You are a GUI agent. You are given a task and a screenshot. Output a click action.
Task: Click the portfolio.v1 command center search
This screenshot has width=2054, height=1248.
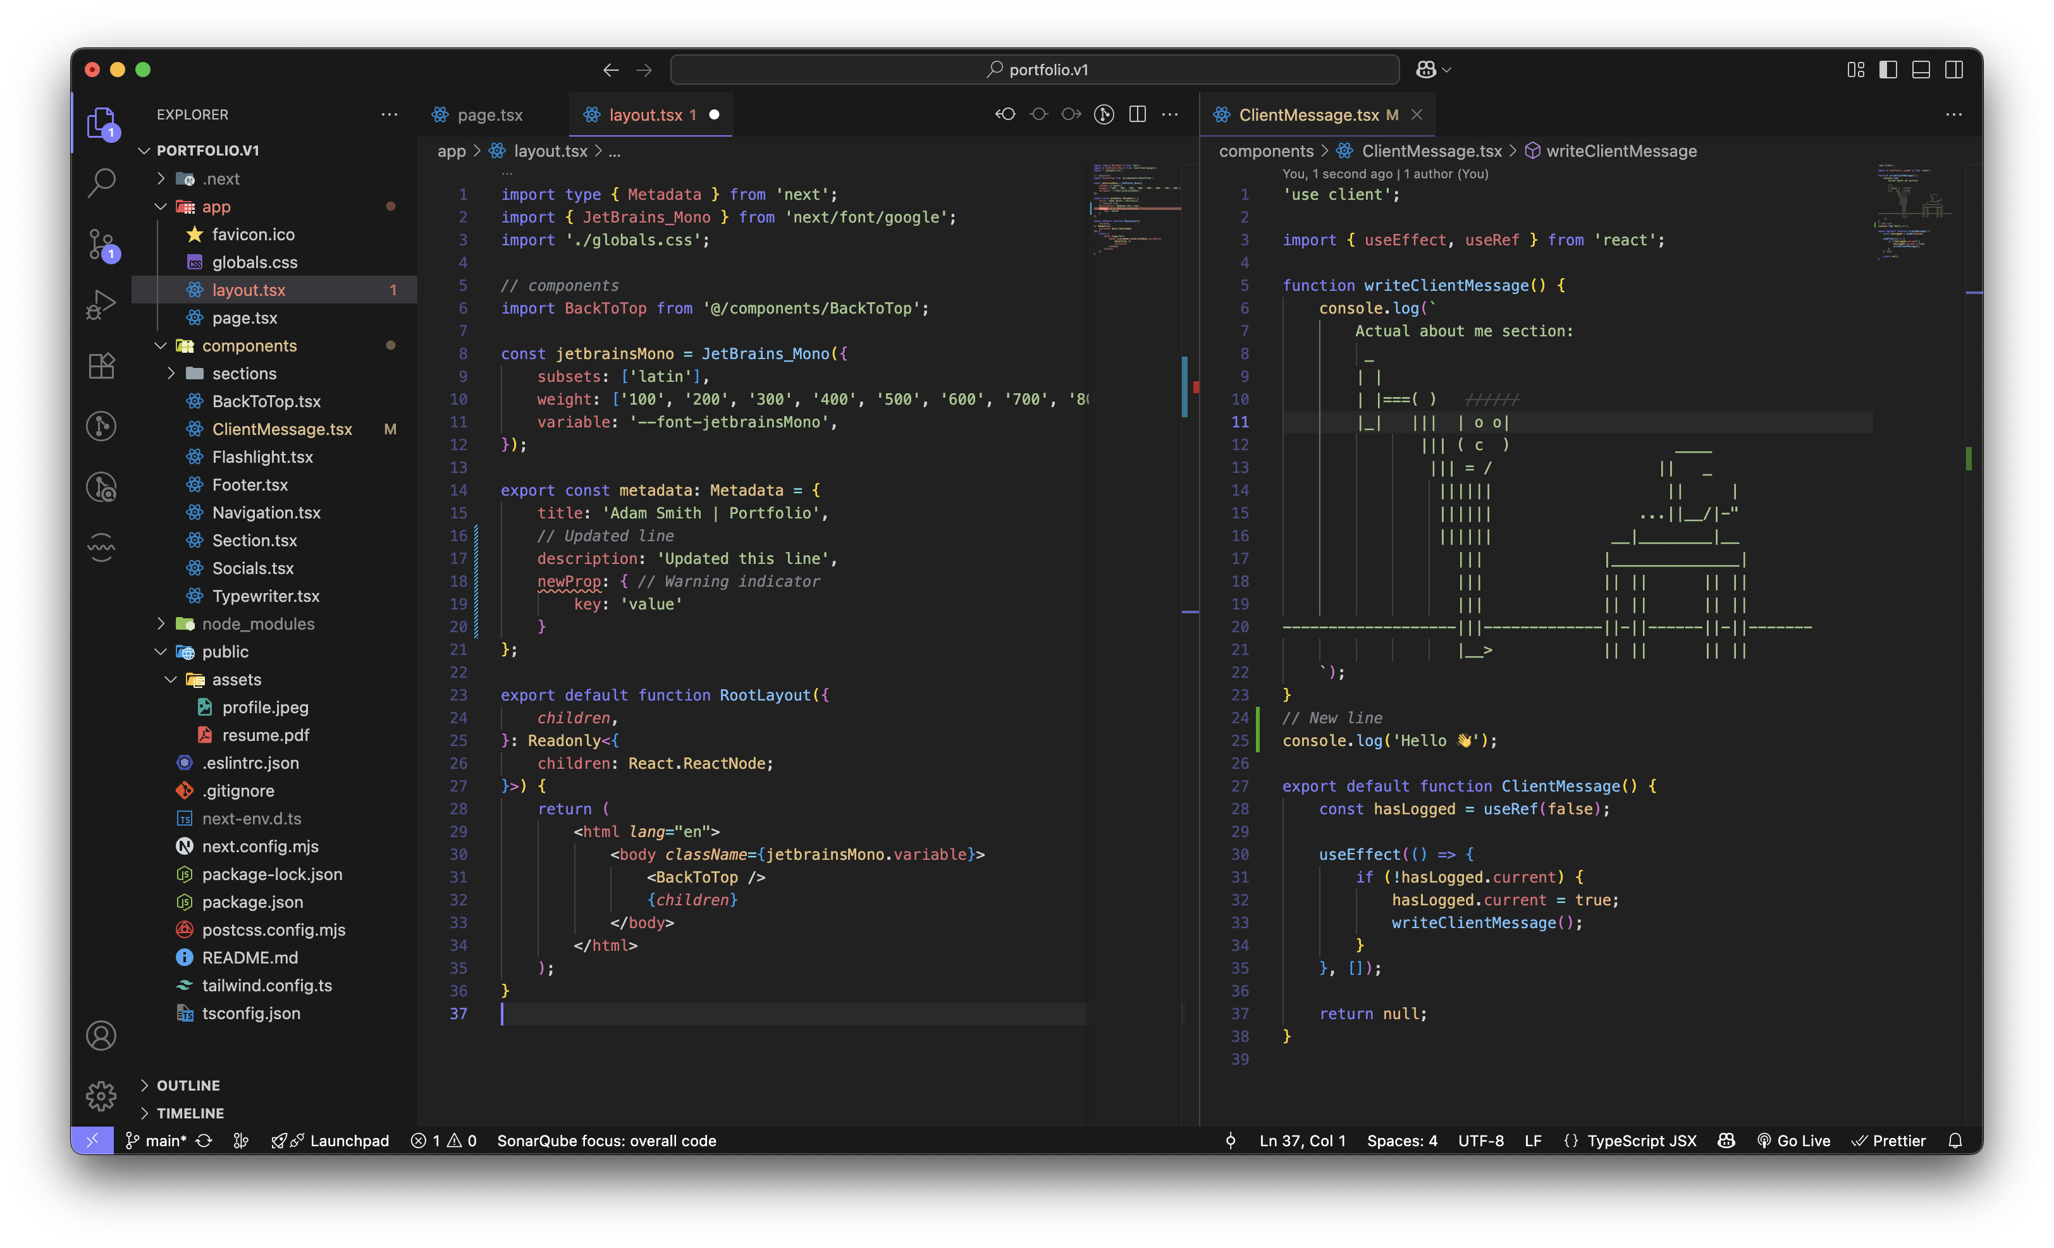pos(1035,70)
